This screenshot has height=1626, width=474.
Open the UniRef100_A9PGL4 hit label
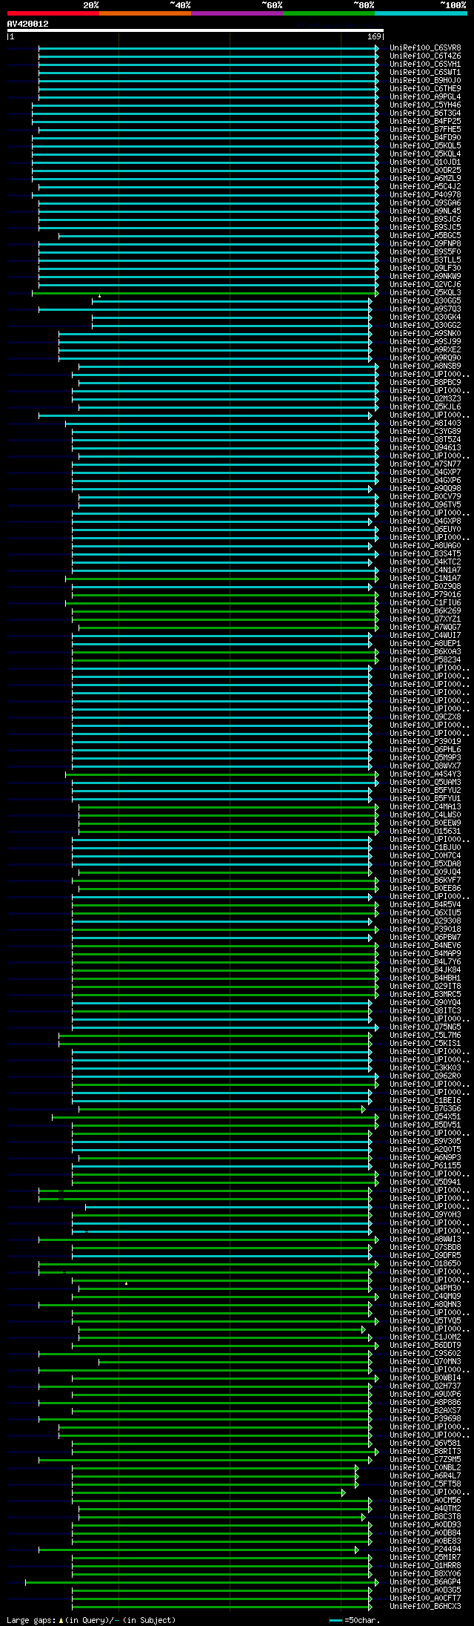425,97
